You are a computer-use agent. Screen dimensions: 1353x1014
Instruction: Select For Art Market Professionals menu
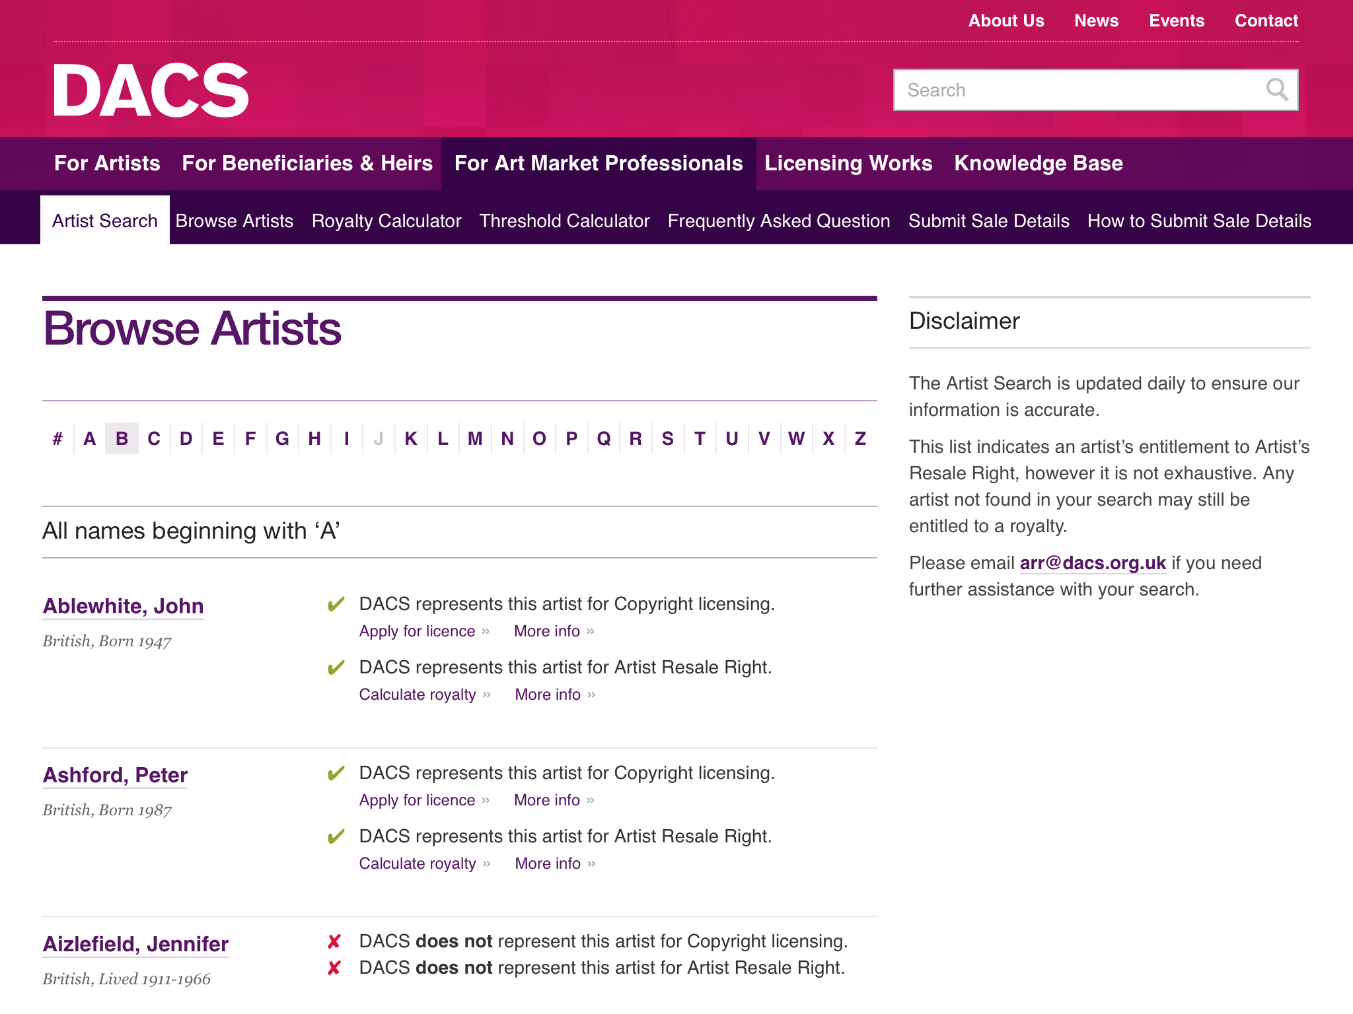[599, 163]
